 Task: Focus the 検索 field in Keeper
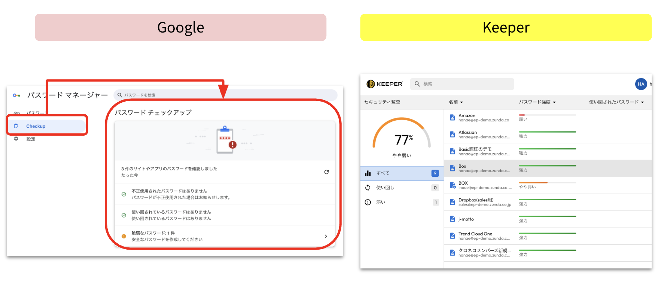coord(462,84)
